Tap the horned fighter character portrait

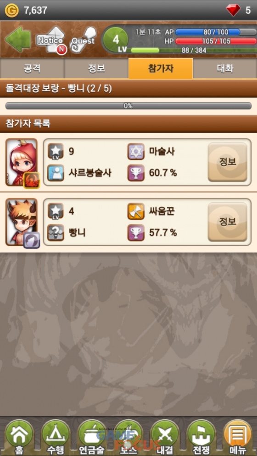click(x=22, y=222)
